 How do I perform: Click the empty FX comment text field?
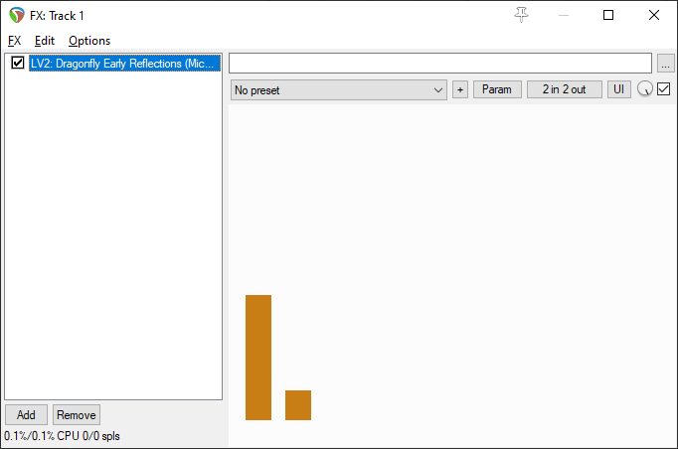pos(440,64)
